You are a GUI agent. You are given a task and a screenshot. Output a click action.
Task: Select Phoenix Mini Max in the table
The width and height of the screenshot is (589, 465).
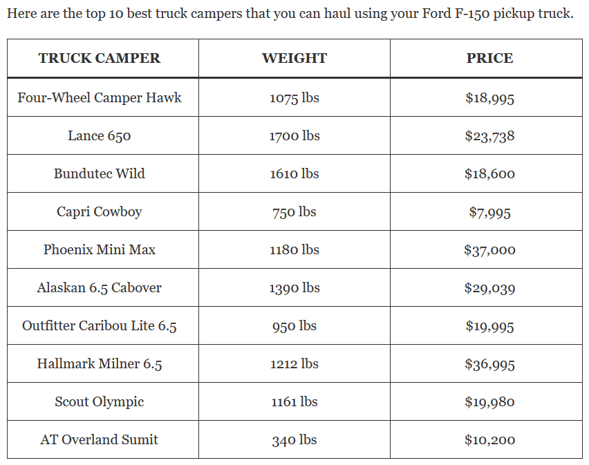tap(100, 250)
